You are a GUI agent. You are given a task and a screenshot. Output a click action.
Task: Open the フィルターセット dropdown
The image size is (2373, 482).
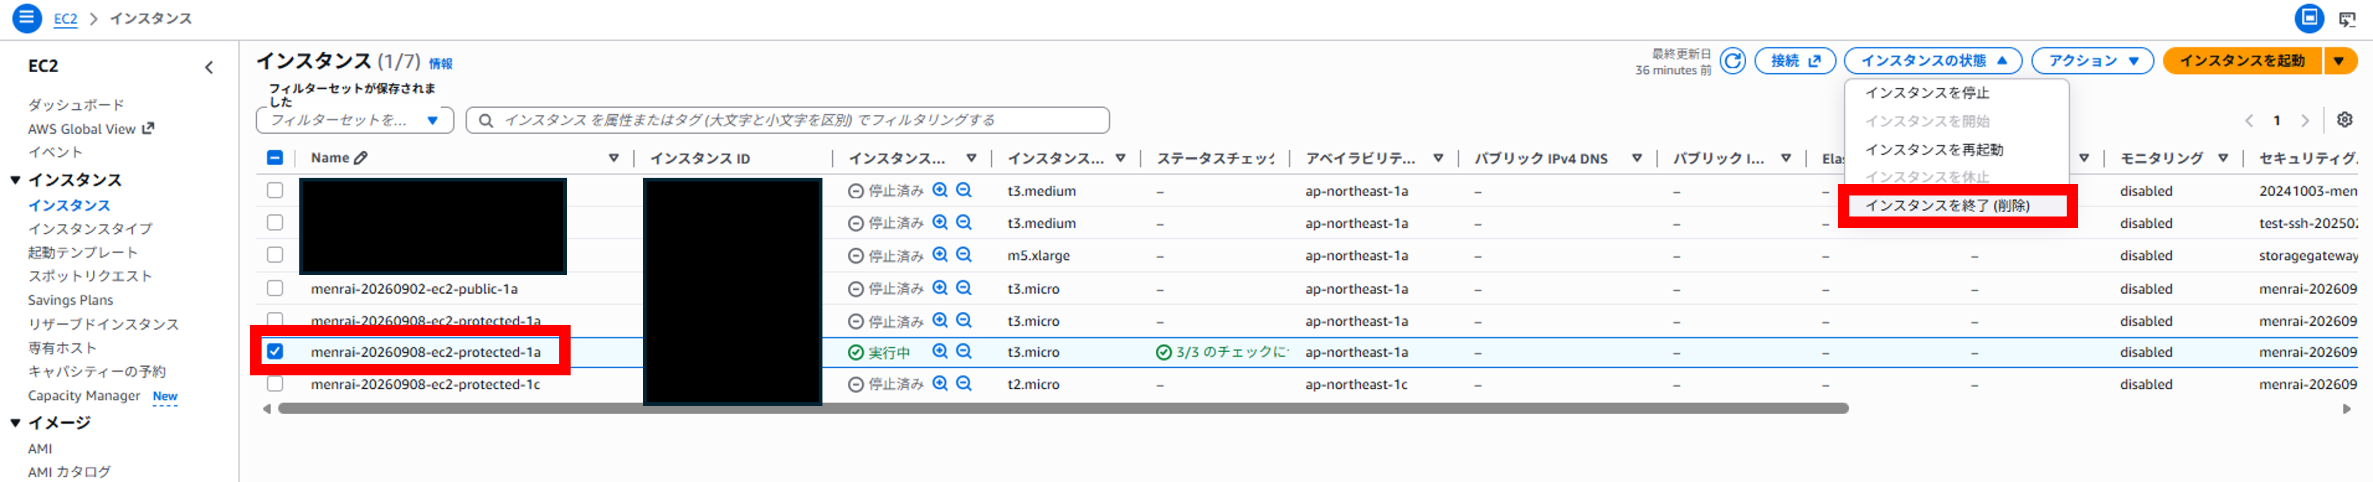tap(355, 121)
